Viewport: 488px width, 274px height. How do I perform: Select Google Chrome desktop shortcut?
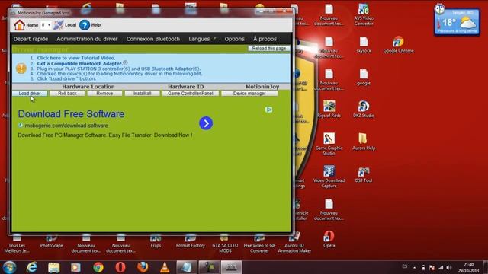[398, 44]
